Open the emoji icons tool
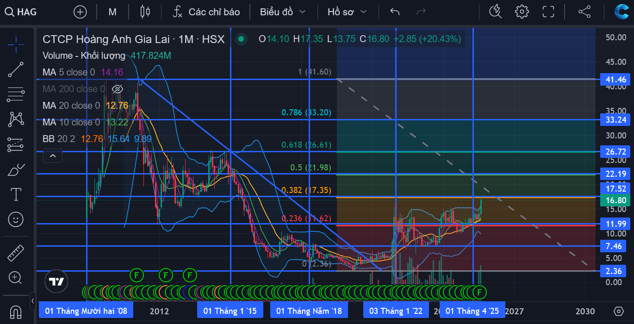 16,219
